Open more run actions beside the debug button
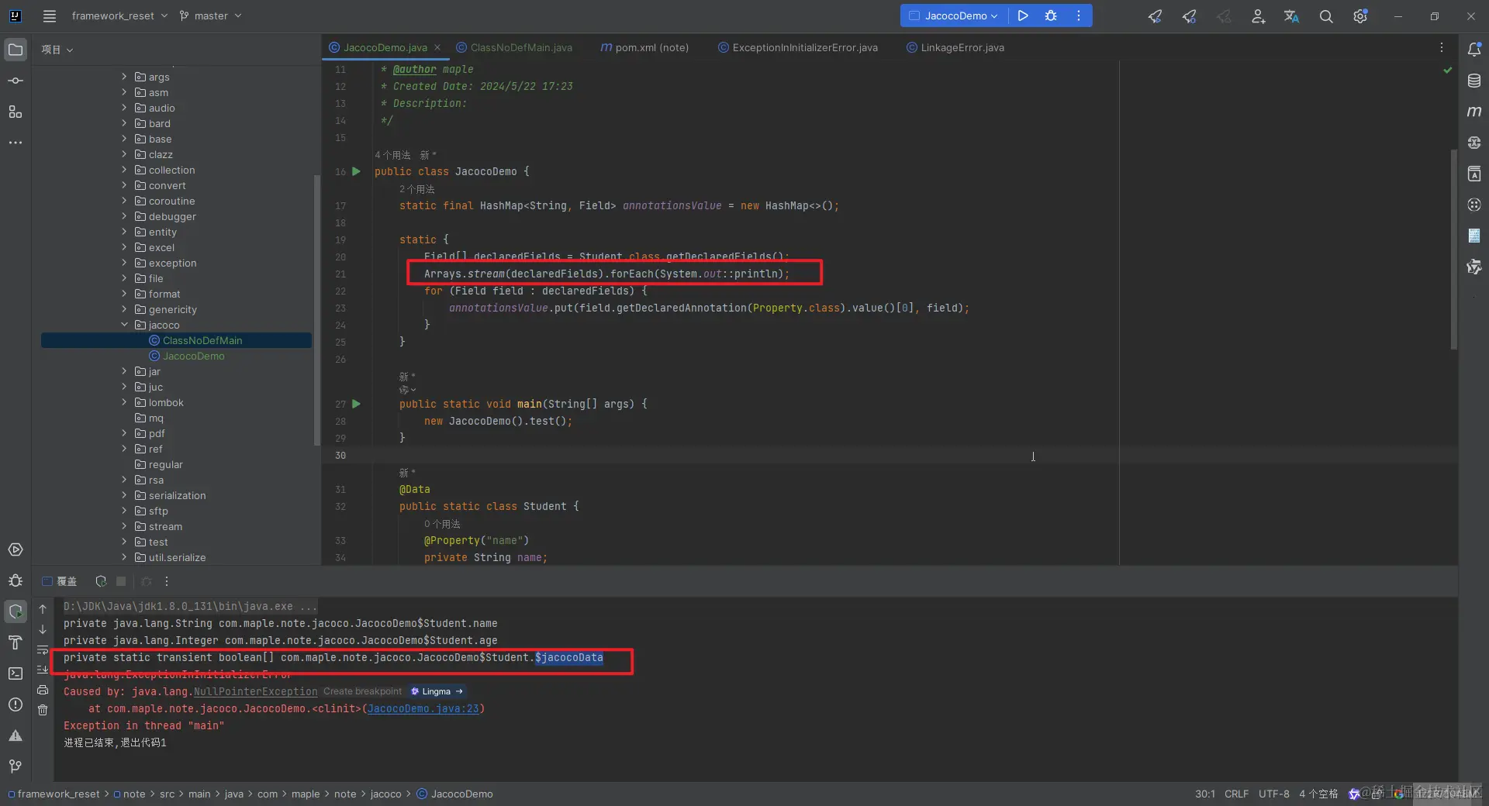This screenshot has height=806, width=1489. point(1078,15)
